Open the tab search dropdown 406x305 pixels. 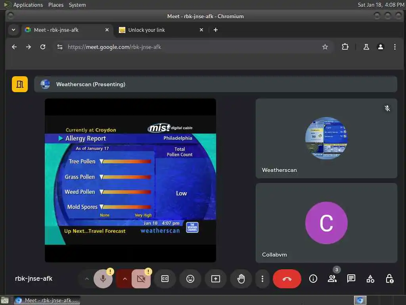(13, 30)
